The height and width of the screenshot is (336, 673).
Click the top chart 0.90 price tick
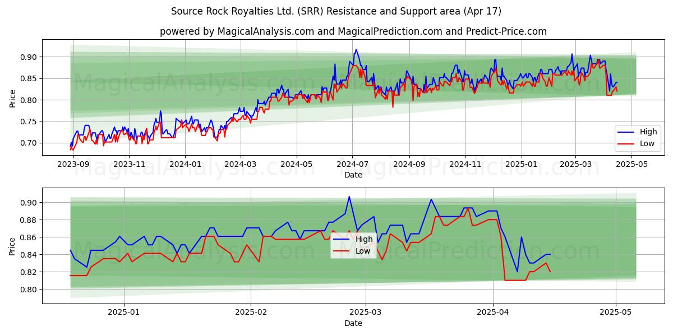pos(30,57)
